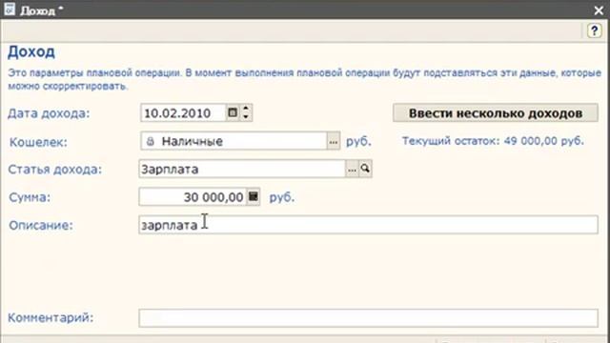The width and height of the screenshot is (610, 343).
Task: Click the Доход window icon in title bar
Action: click(10, 9)
